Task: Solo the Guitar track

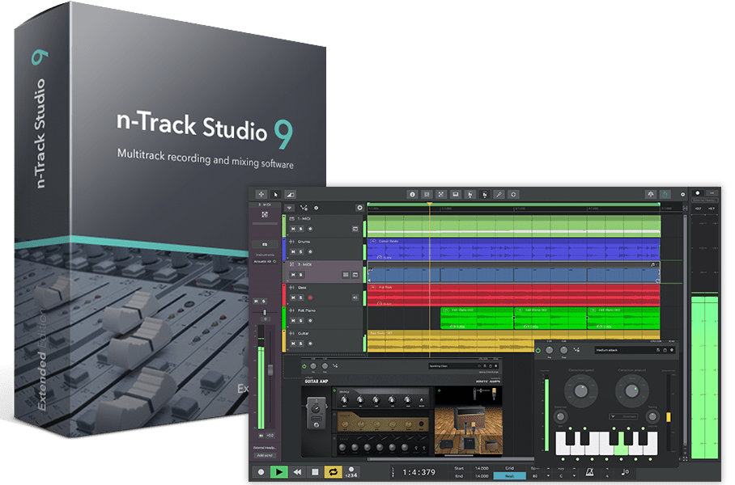Action: coord(301,344)
